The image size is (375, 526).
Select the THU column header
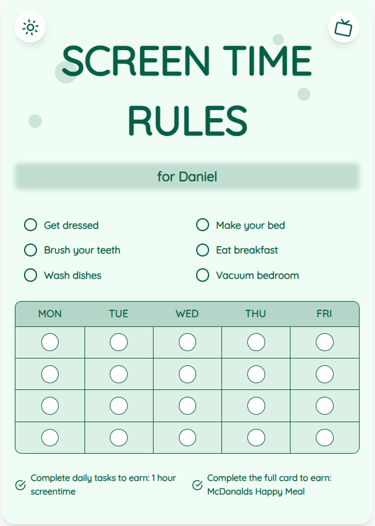pos(256,314)
